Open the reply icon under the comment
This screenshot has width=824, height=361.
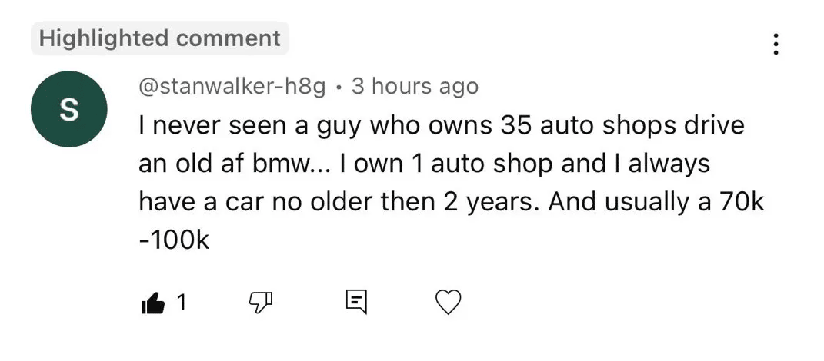[x=355, y=303]
